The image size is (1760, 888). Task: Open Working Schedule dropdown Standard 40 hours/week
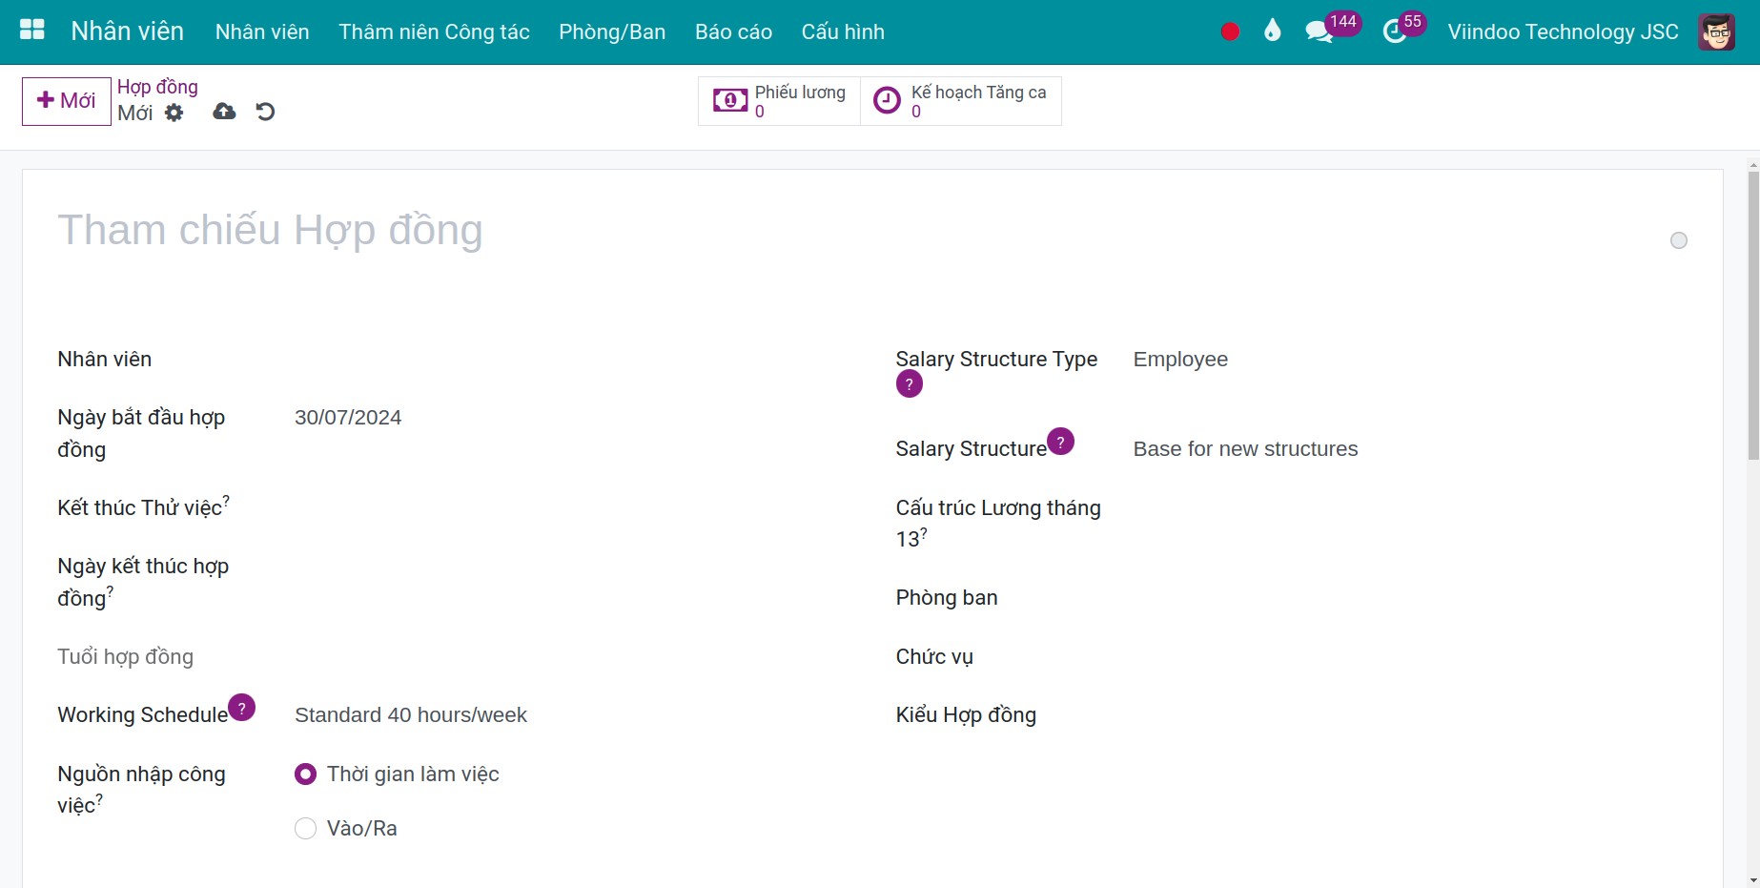point(572,715)
